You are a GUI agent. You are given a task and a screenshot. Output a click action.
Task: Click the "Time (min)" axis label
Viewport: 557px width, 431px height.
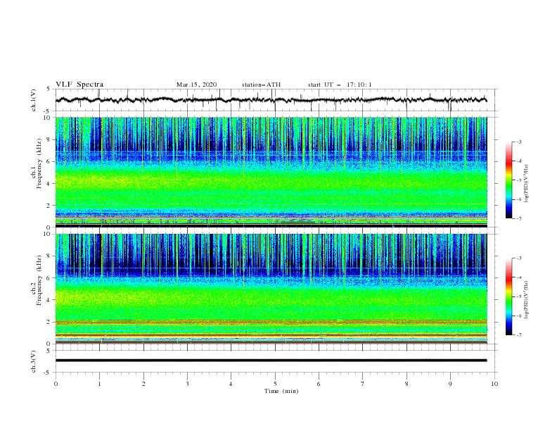tap(281, 391)
